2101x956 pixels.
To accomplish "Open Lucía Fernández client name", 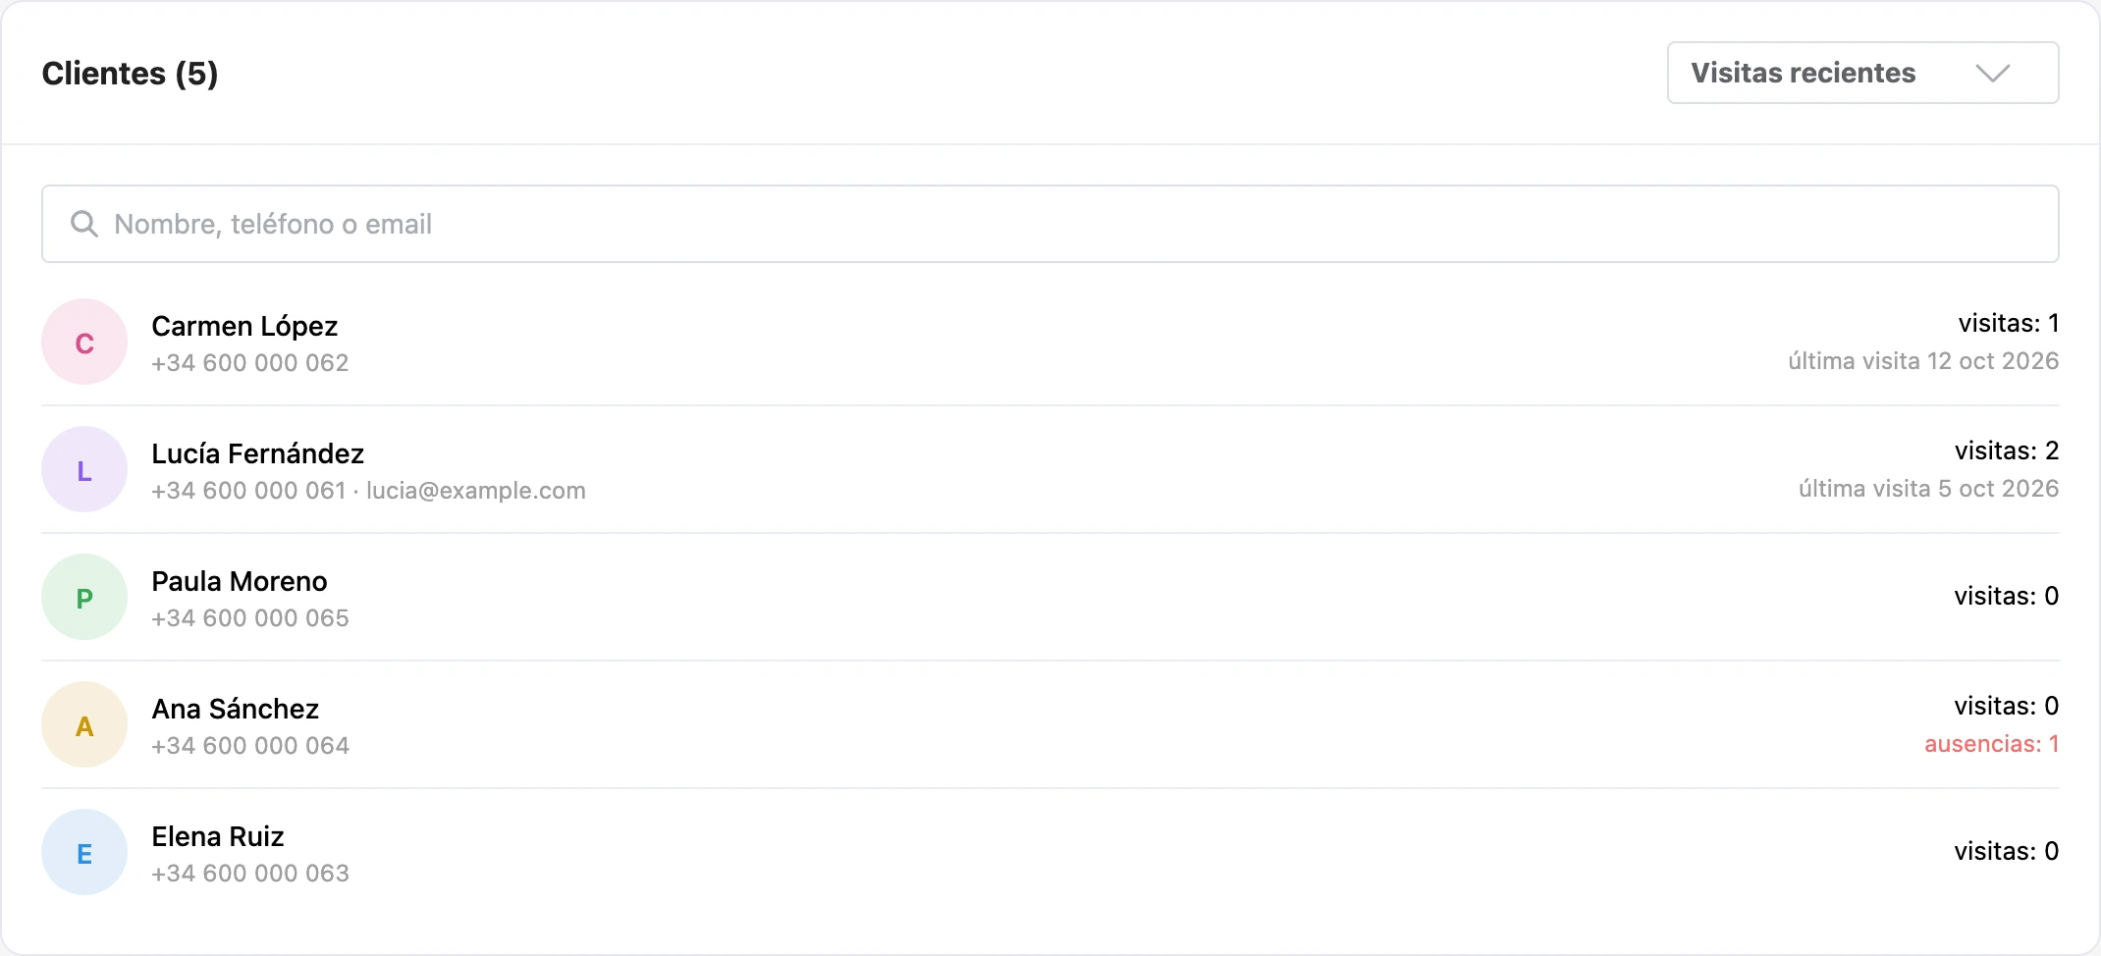I will [x=257, y=453].
